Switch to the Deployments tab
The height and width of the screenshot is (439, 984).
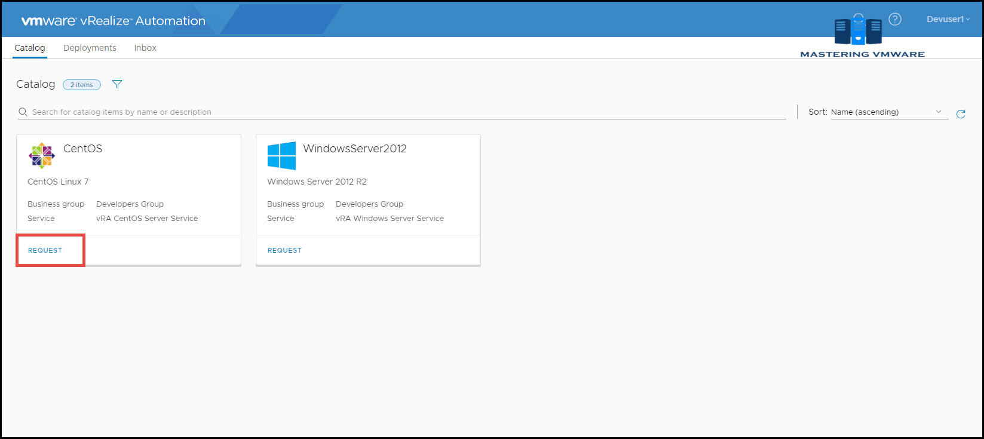click(x=90, y=48)
